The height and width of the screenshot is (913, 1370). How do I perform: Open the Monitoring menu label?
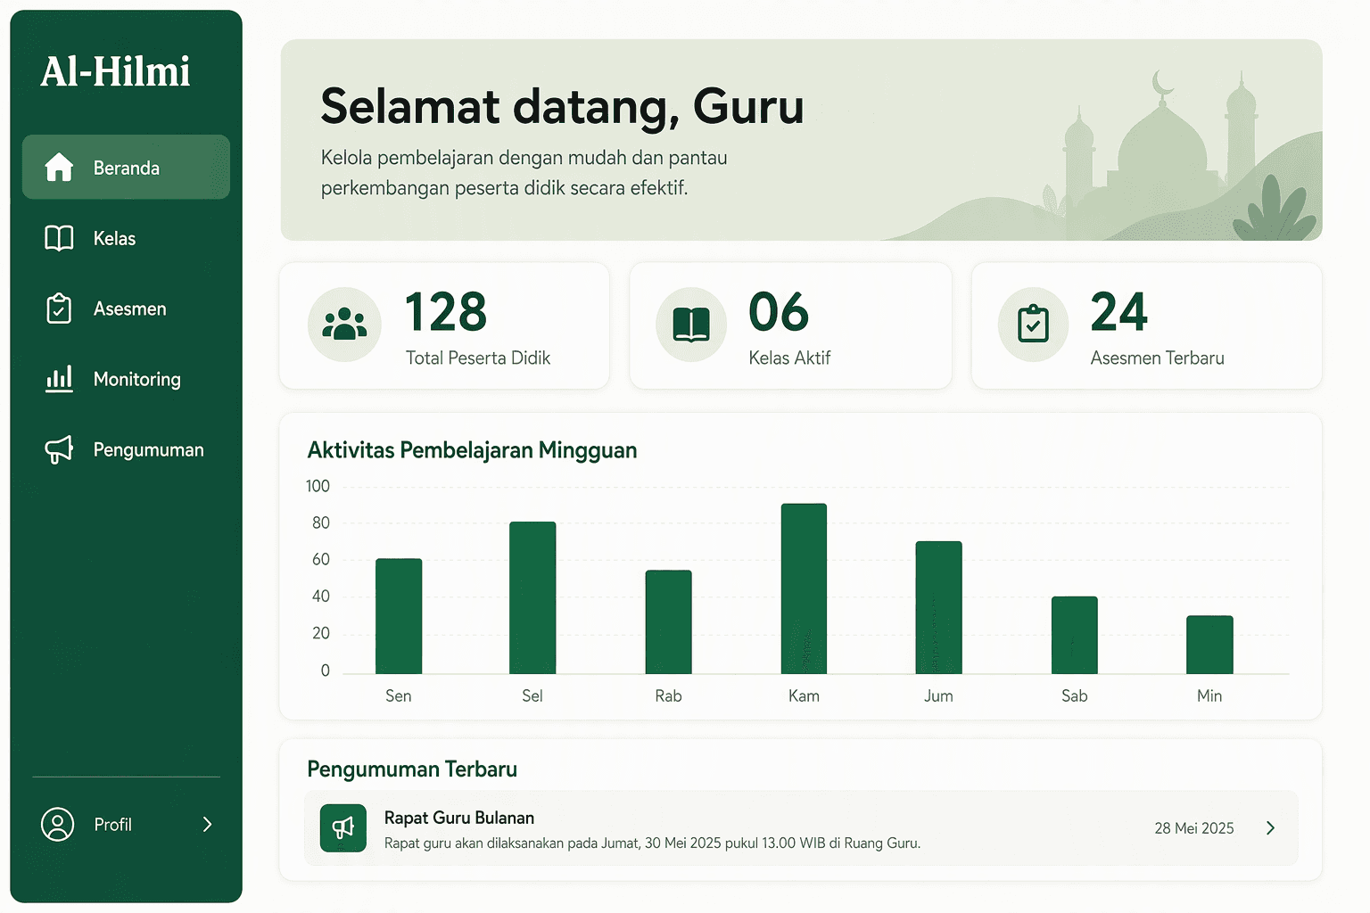pyautogui.click(x=137, y=380)
